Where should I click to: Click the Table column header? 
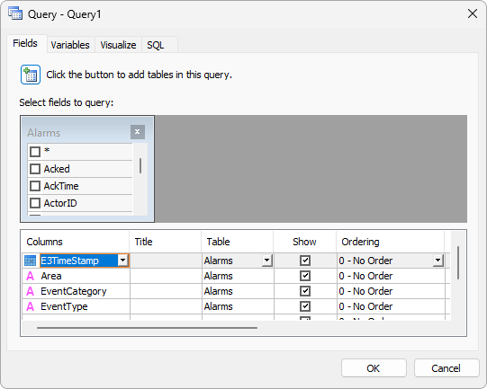[238, 242]
